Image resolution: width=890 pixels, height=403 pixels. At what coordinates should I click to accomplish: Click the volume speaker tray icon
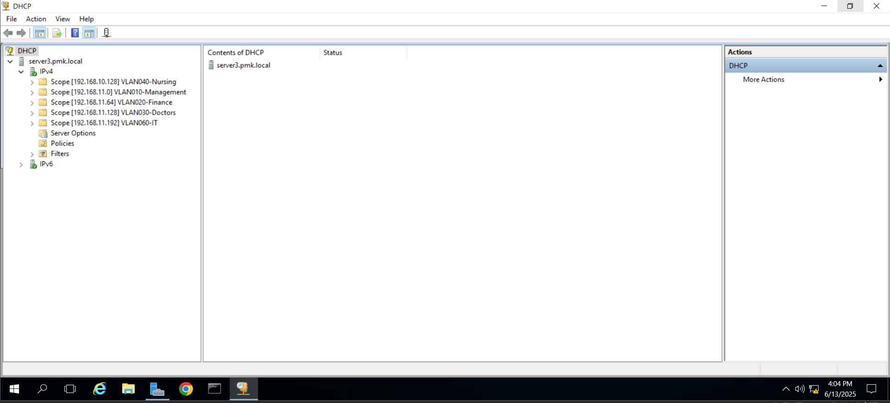pyautogui.click(x=800, y=389)
